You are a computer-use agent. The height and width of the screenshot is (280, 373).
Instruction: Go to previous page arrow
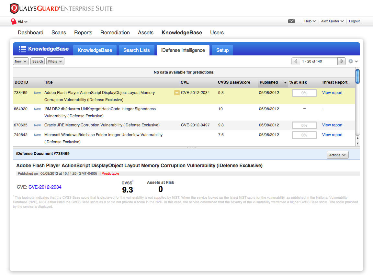tap(296, 61)
